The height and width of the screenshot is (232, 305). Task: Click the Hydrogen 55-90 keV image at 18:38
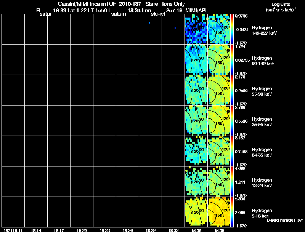219,90
